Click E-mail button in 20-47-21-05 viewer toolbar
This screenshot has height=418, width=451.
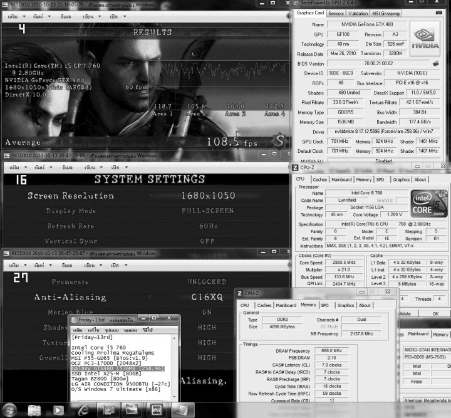[68, 167]
